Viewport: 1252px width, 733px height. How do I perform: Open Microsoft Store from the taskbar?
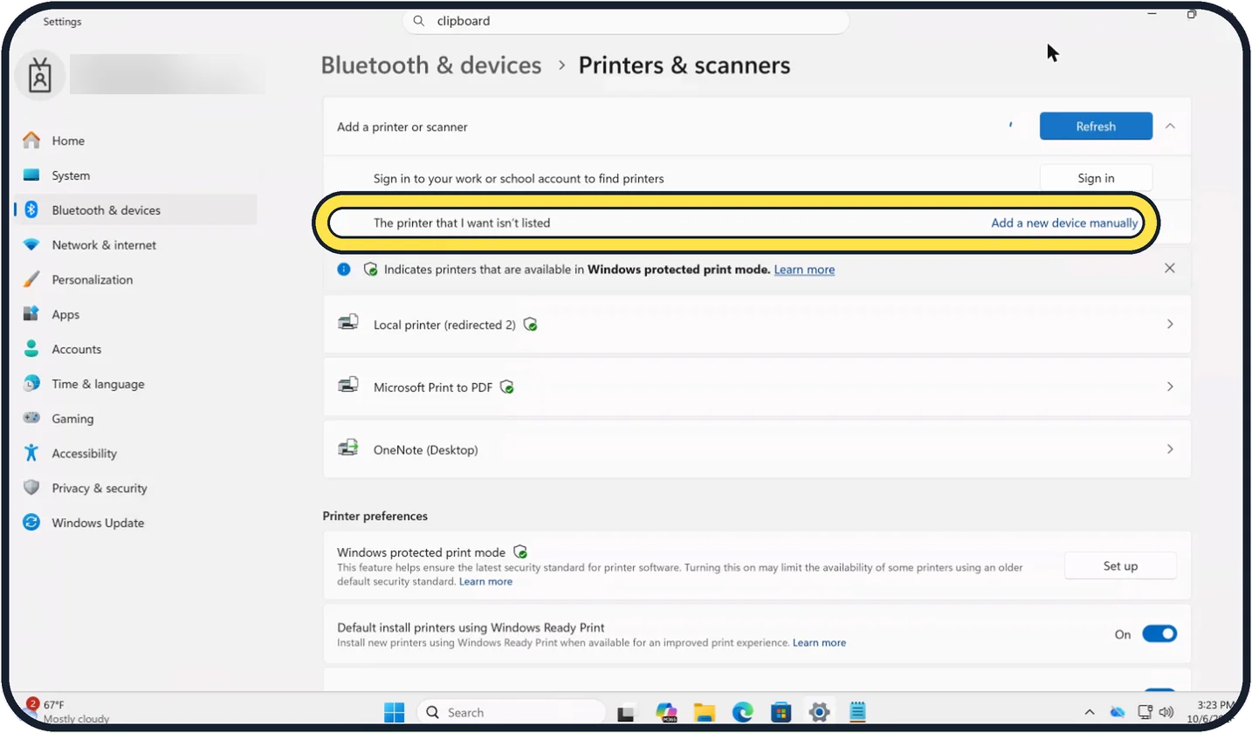point(781,712)
